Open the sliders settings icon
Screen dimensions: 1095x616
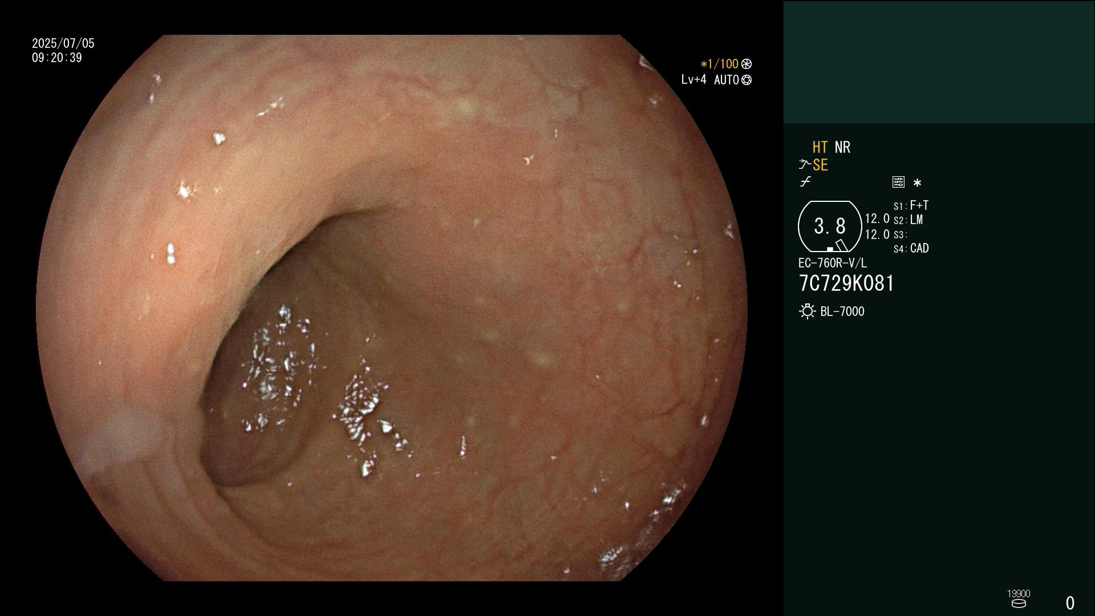[x=898, y=182]
